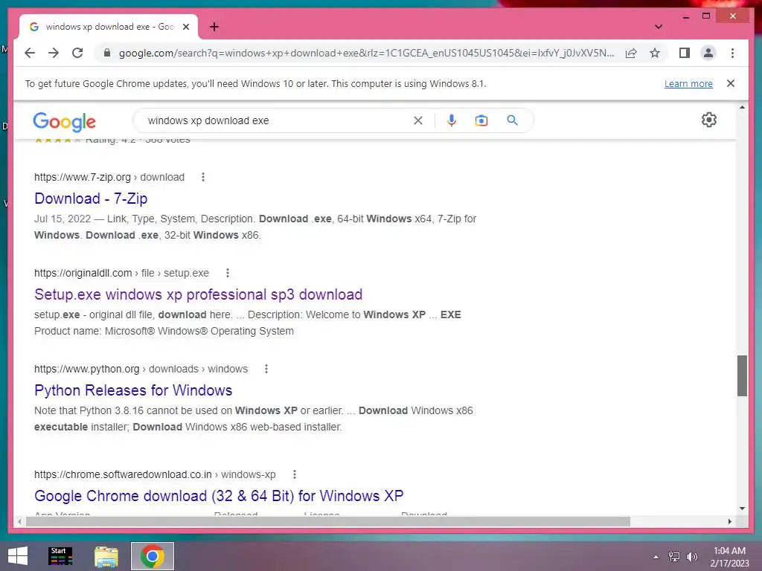This screenshot has width=762, height=571.
Task: Click the https://www.7-zip.org › download URL text
Action: tap(109, 177)
